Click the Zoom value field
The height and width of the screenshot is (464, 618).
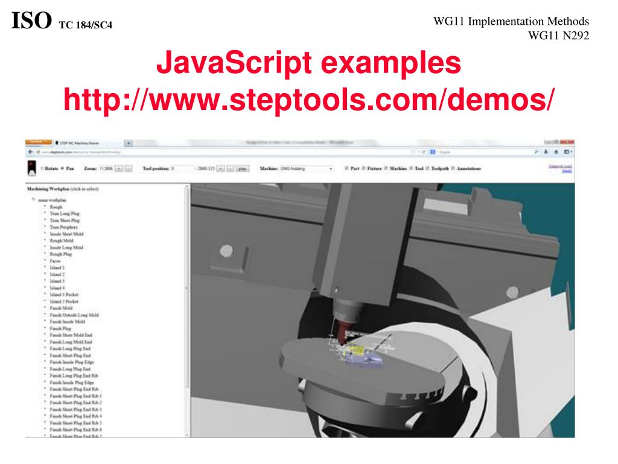pos(106,169)
